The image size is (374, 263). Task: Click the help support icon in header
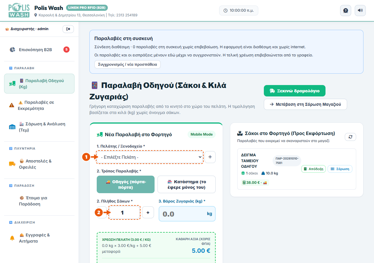(346, 11)
